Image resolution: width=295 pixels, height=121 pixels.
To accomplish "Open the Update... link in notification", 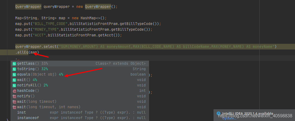I will (x=229, y=118).
